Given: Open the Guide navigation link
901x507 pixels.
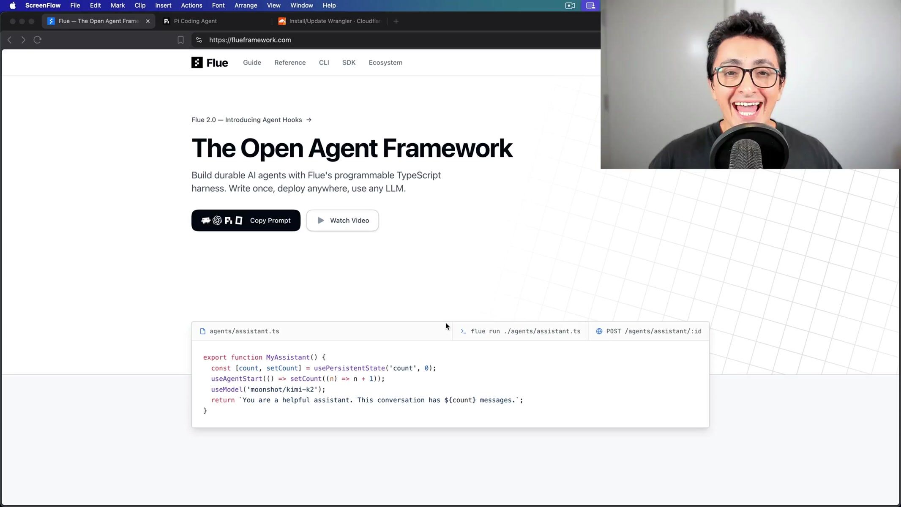Looking at the screenshot, I should click(252, 63).
